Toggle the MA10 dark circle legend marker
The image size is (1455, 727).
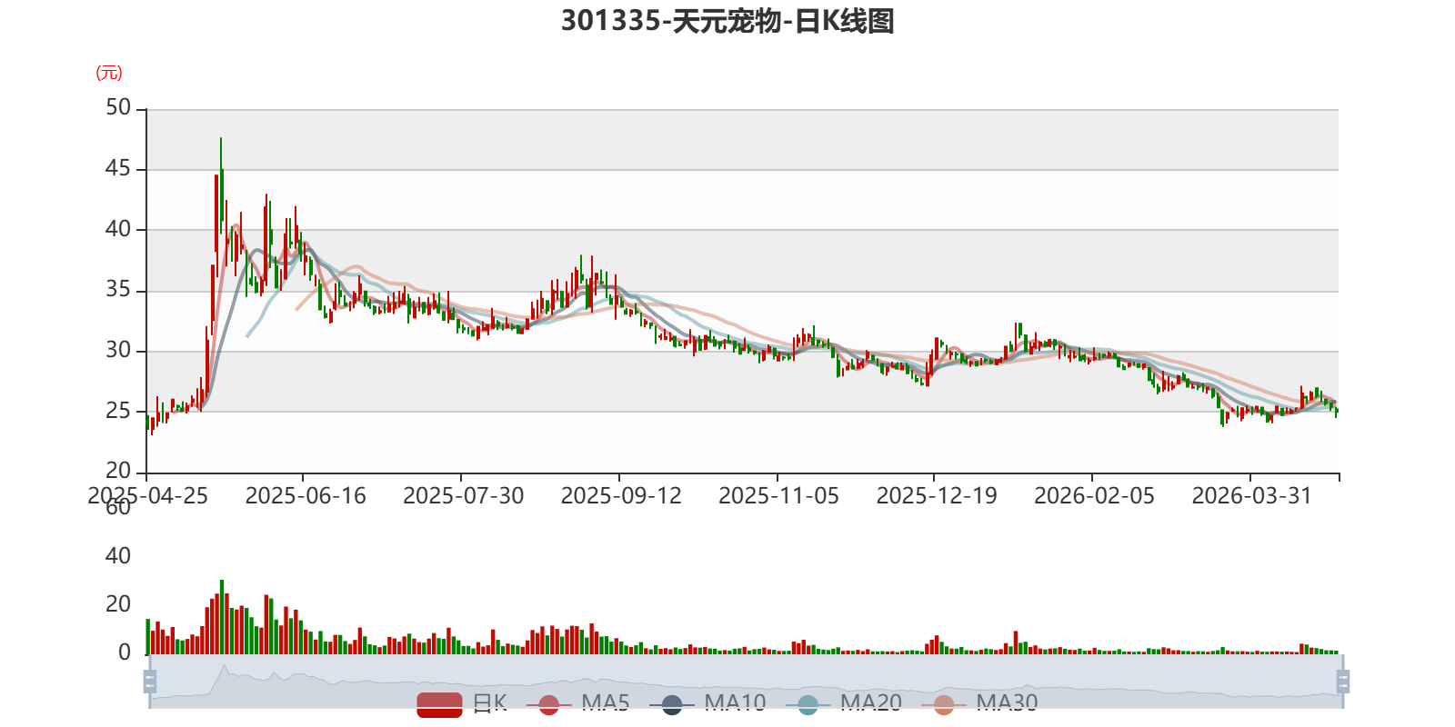click(671, 704)
